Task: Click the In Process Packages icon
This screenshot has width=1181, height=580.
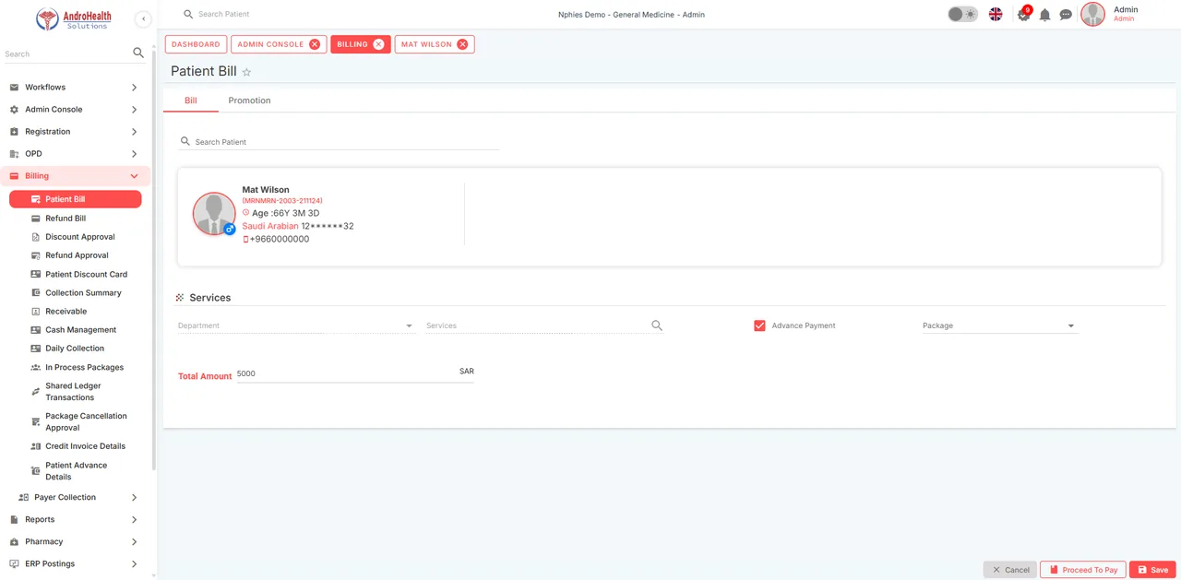Action: [36, 367]
